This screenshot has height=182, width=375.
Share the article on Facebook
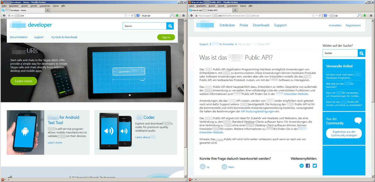point(308,166)
